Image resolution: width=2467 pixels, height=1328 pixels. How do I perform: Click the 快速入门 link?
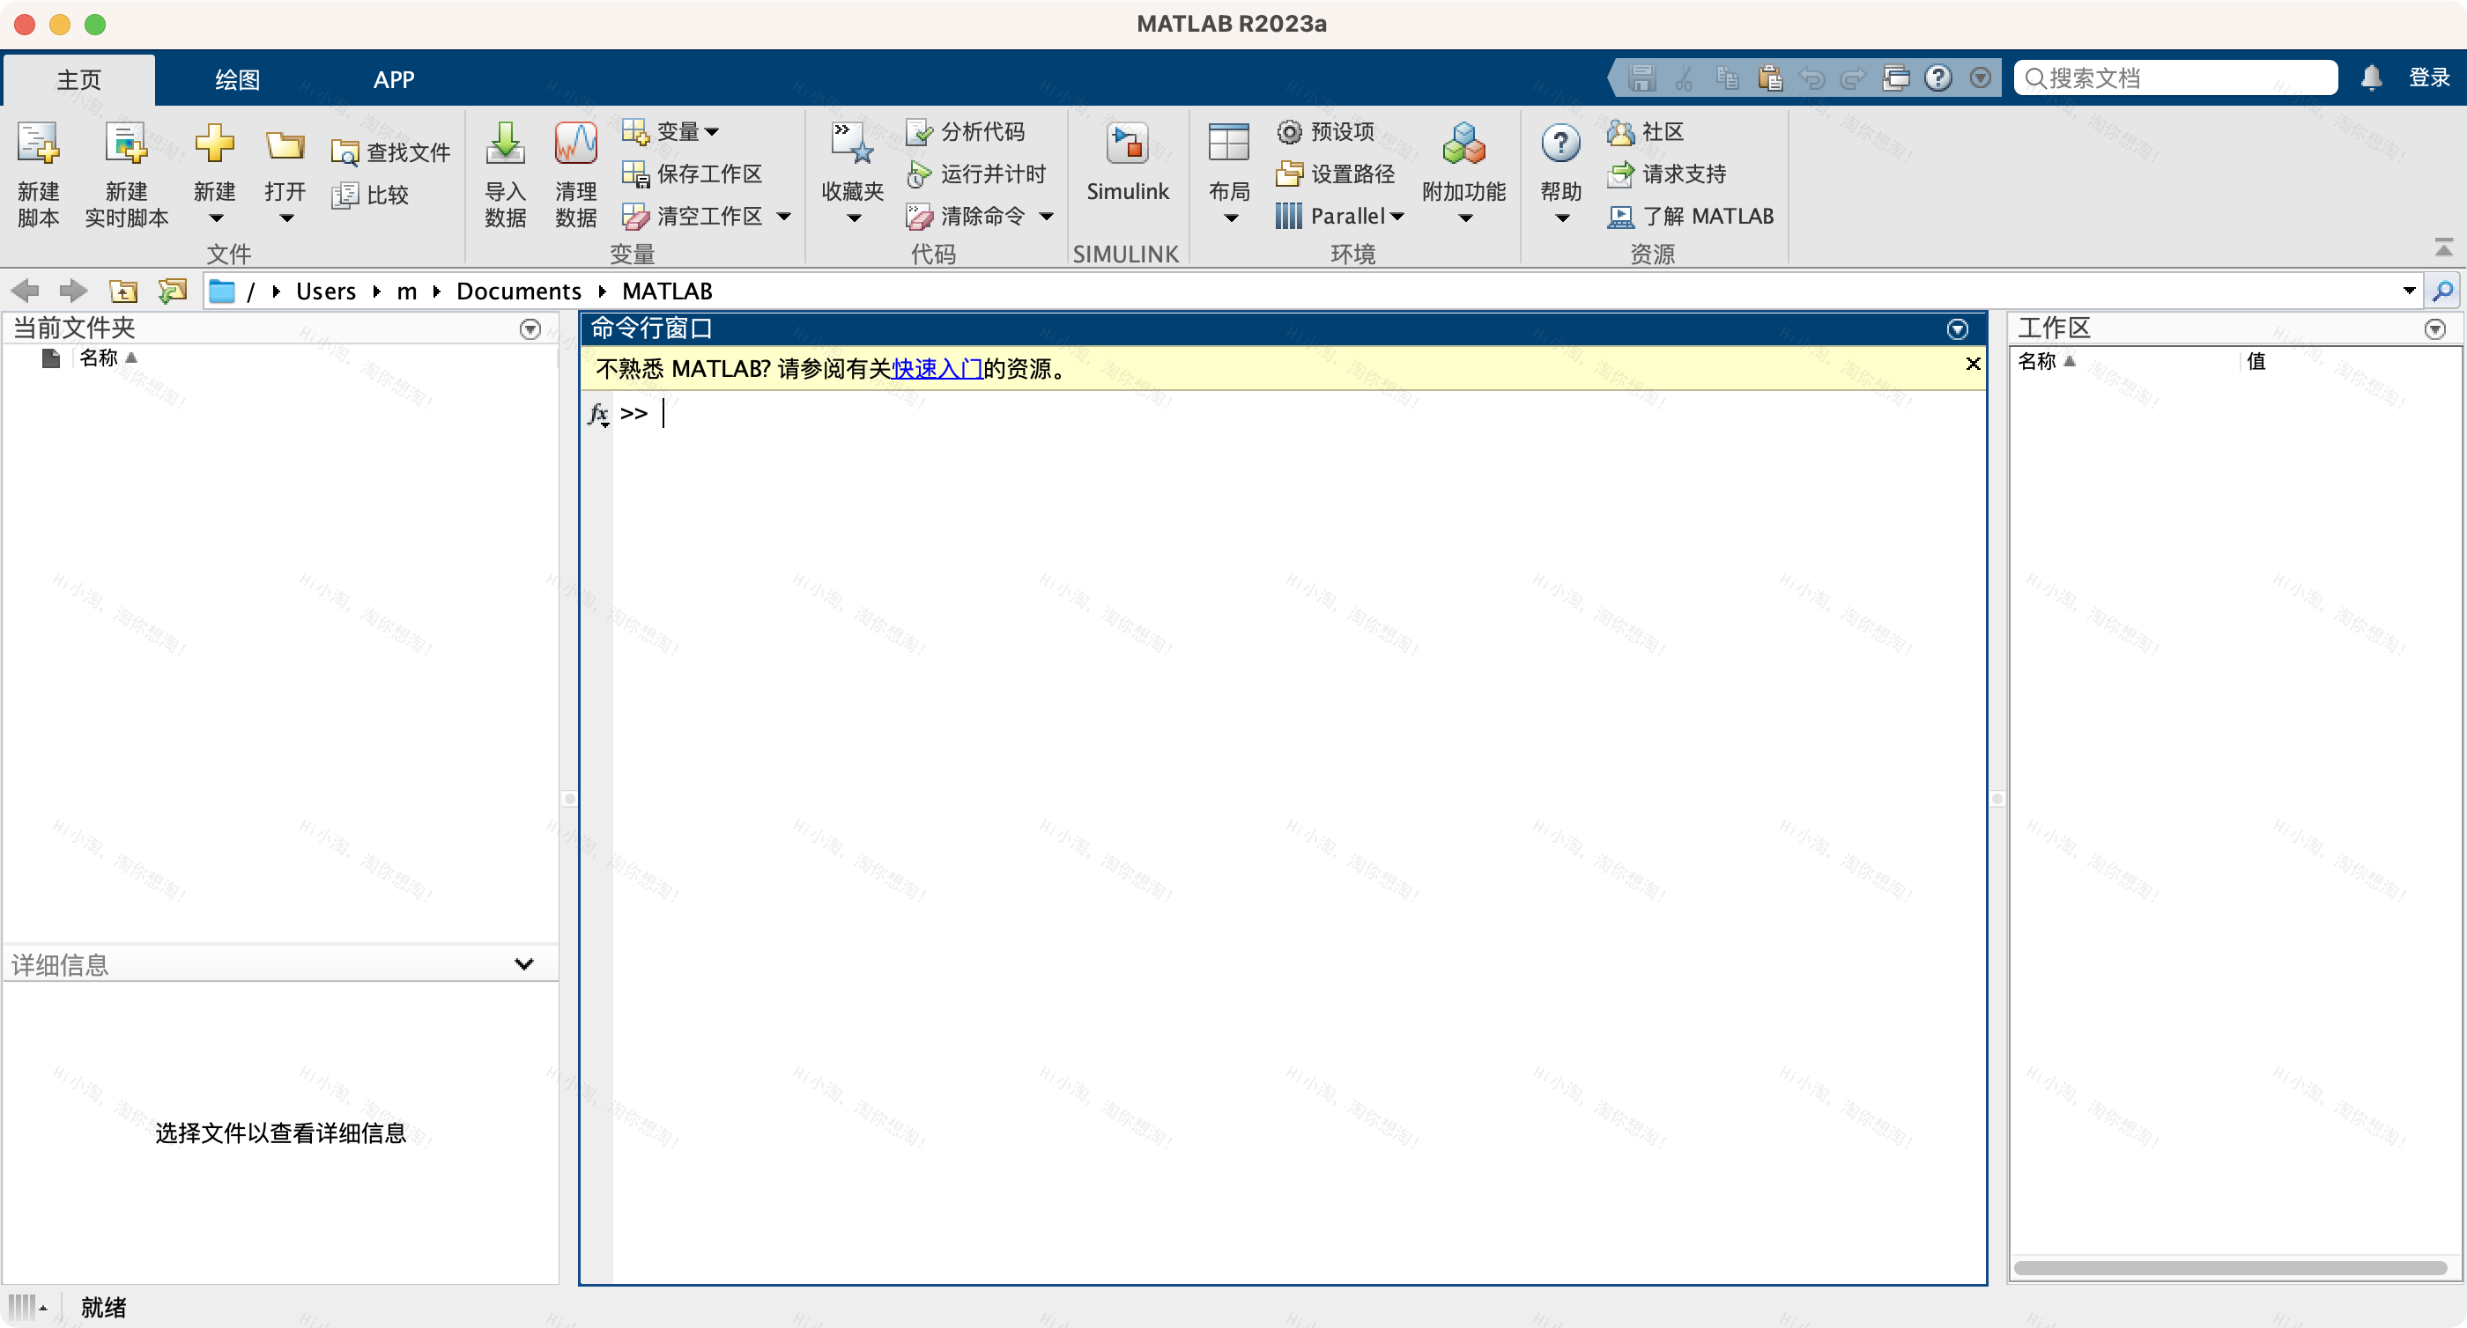coord(937,369)
